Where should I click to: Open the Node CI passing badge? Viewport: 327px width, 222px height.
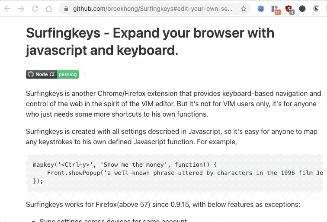(52, 74)
